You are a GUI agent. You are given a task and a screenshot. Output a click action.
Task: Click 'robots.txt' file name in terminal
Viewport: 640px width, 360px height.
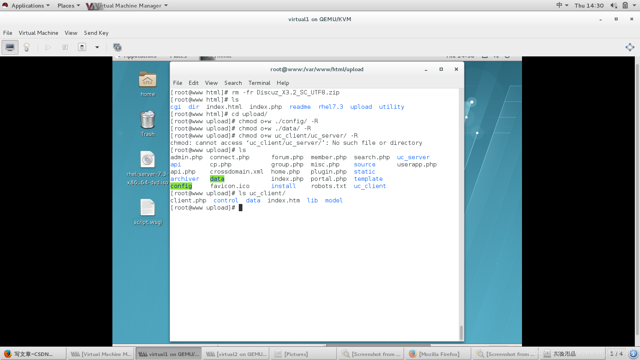click(x=329, y=186)
